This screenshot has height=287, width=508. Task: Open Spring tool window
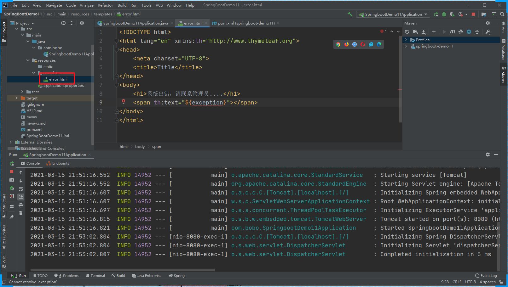coord(176,276)
